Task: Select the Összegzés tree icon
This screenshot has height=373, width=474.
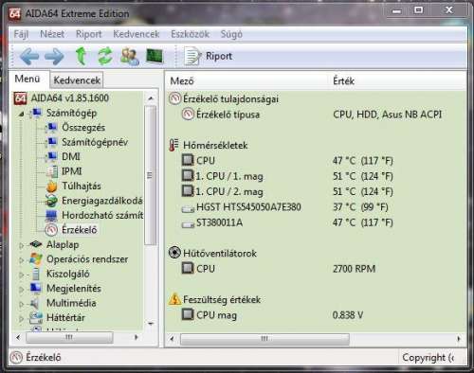Action: (x=51, y=128)
